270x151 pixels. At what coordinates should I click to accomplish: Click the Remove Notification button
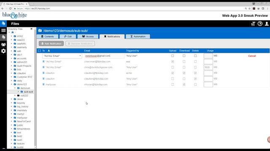[x=80, y=44]
